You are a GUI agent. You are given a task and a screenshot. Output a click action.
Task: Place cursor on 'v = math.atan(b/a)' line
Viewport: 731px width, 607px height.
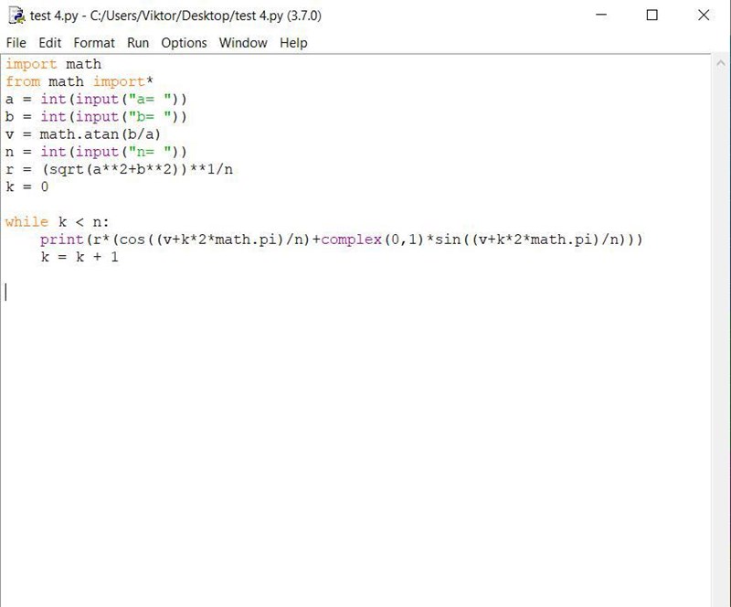pos(83,134)
